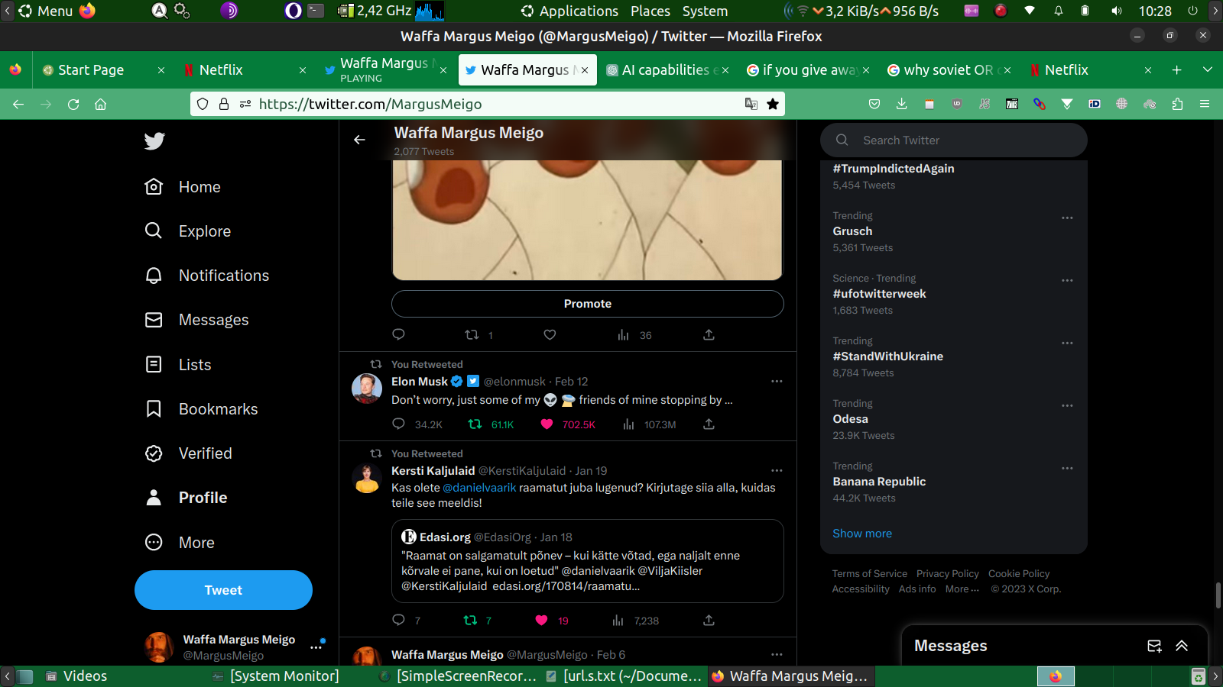Click the Firefox home button
This screenshot has height=687, width=1223.
(x=100, y=104)
